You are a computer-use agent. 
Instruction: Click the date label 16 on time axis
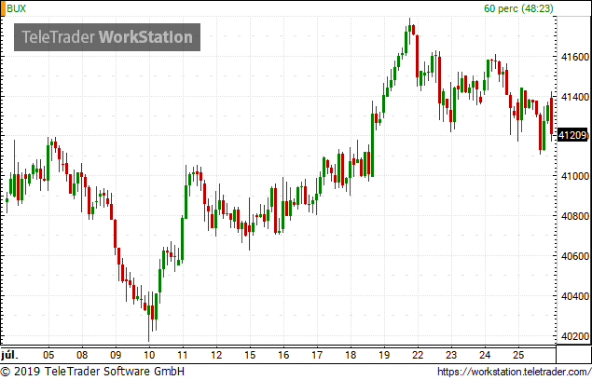pos(283,355)
